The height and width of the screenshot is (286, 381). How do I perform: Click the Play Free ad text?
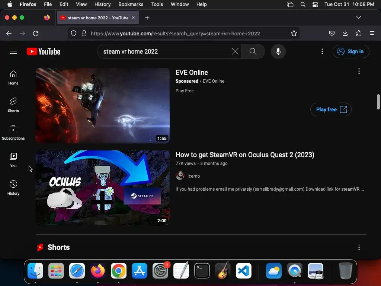[x=185, y=91]
